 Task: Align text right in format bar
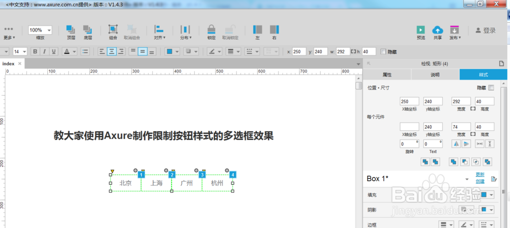coord(121,51)
